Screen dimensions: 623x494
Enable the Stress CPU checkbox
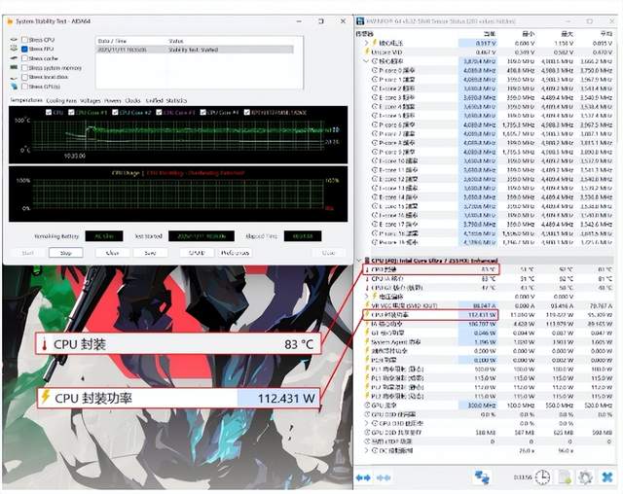point(24,40)
